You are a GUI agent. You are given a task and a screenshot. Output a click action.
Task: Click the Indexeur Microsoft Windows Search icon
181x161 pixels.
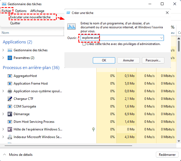pos(10,137)
